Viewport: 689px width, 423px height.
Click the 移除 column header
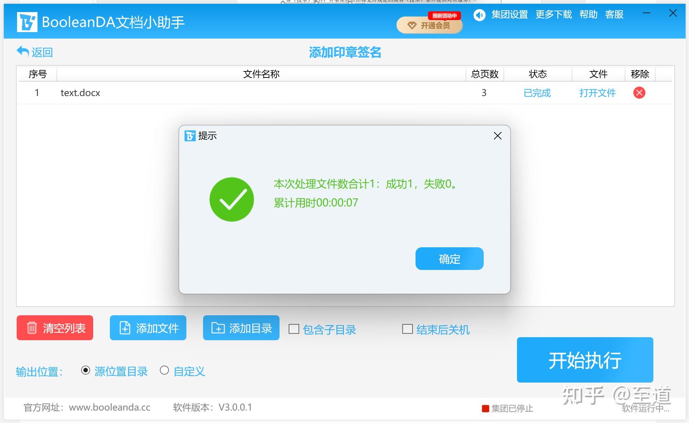click(x=640, y=74)
